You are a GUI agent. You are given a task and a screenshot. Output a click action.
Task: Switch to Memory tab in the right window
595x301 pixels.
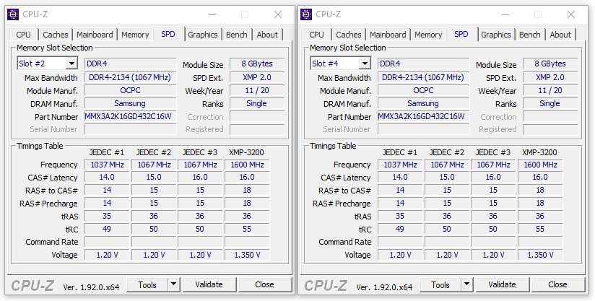(x=428, y=35)
